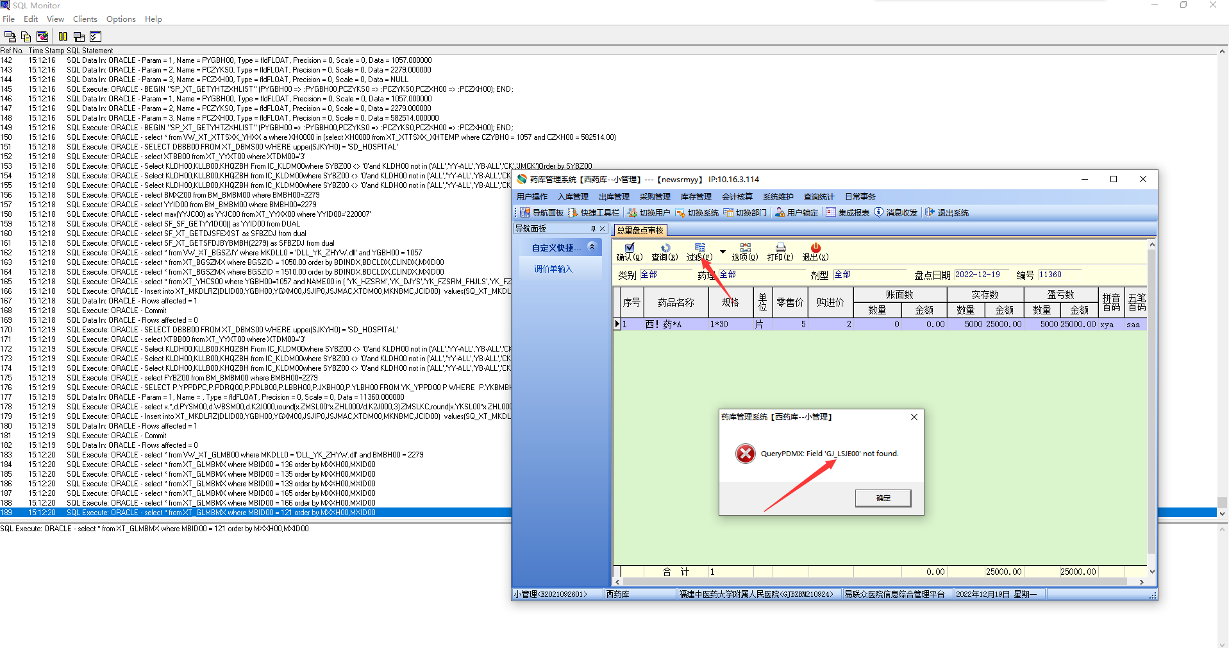Open the 类别 全部 combo box
Viewport: 1229px width, 648px height.
[x=667, y=275]
